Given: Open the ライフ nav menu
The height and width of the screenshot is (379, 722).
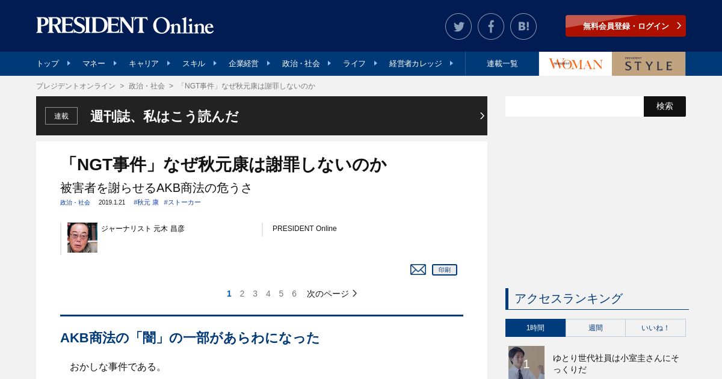Looking at the screenshot, I should pyautogui.click(x=354, y=63).
